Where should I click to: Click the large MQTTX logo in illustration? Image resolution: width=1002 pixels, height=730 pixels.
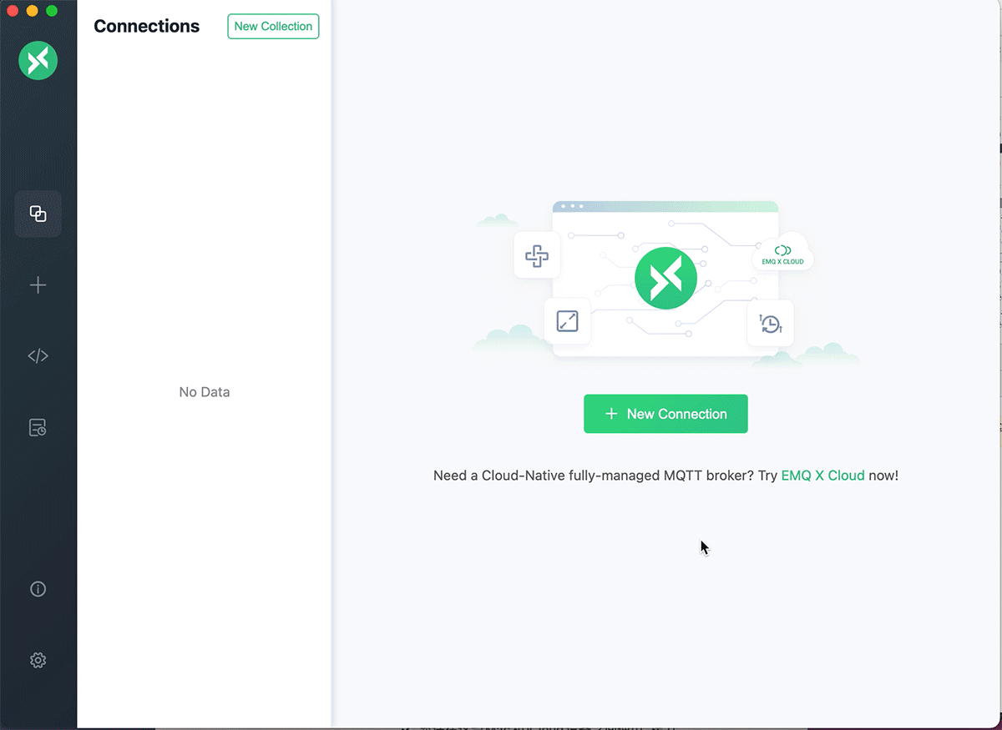(x=665, y=278)
